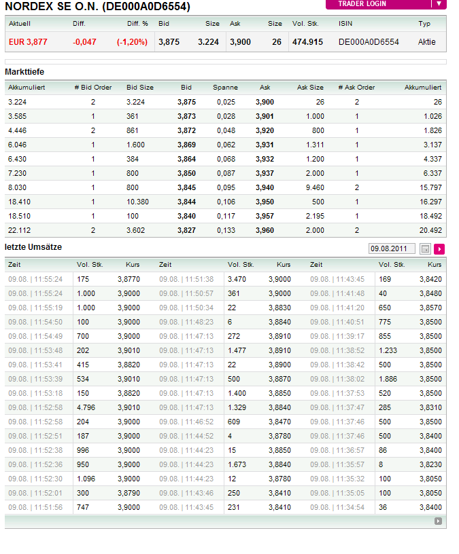Click the # Bid Order column header
Image resolution: width=459 pixels, height=554 pixels.
point(92,88)
